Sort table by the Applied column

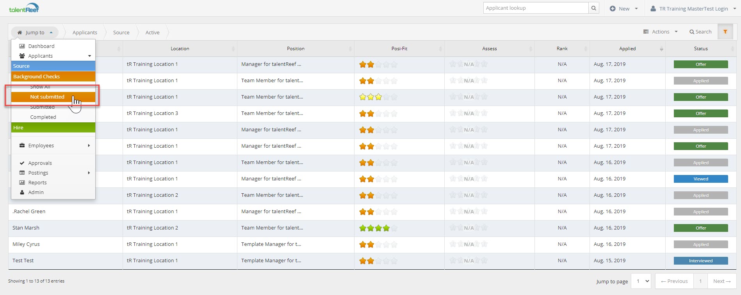coord(627,49)
